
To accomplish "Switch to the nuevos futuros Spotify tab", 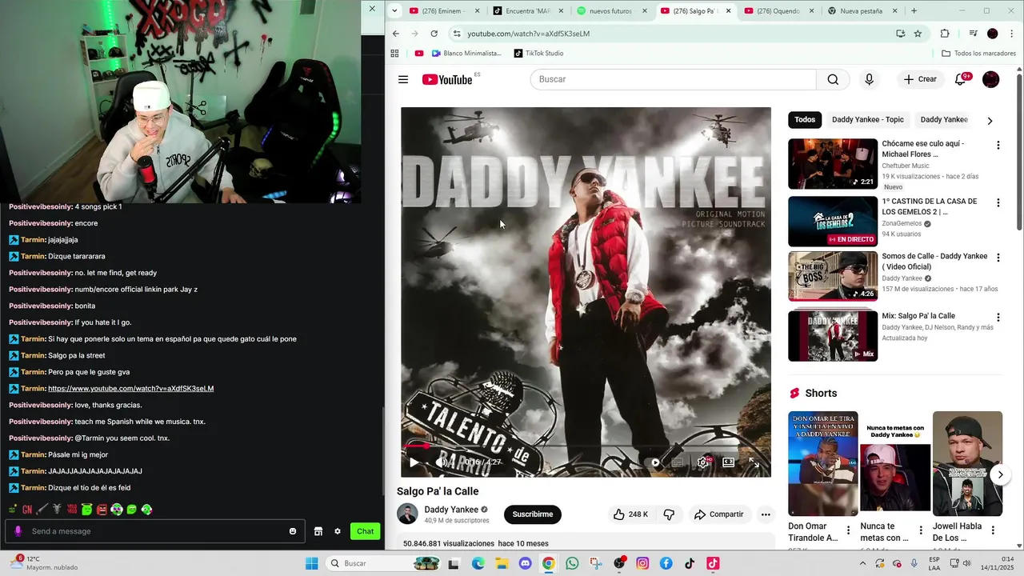I will click(612, 11).
